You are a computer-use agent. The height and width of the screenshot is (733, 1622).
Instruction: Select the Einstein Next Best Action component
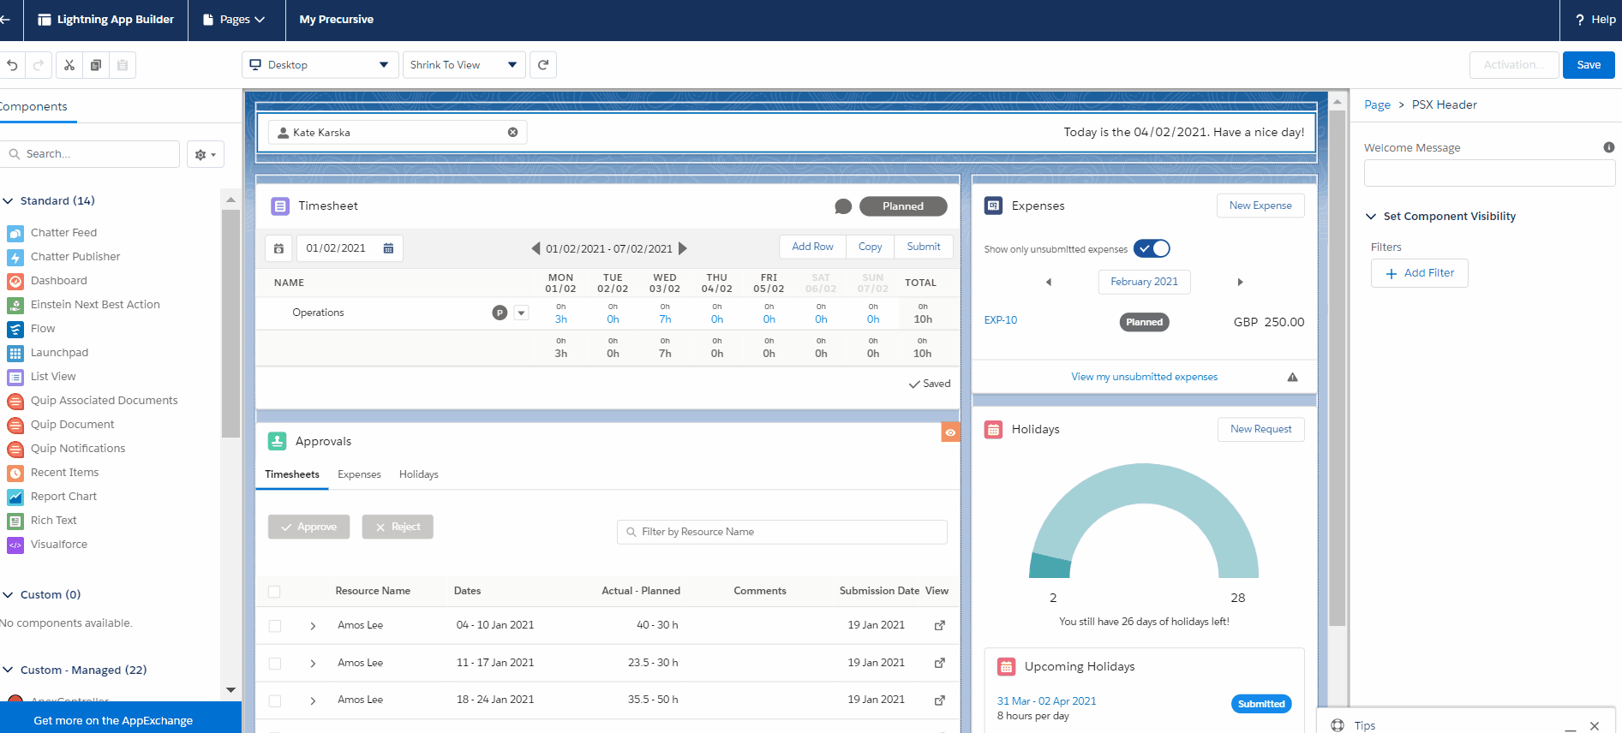coord(95,305)
